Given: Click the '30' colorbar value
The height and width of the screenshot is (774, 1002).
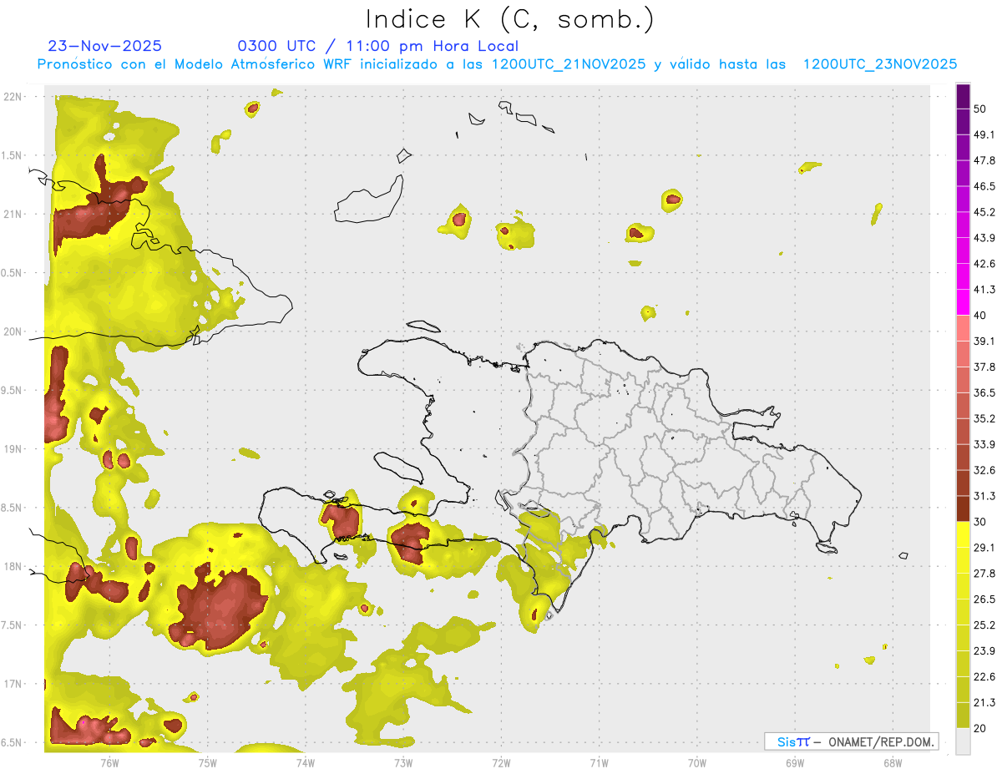Looking at the screenshot, I should (980, 522).
